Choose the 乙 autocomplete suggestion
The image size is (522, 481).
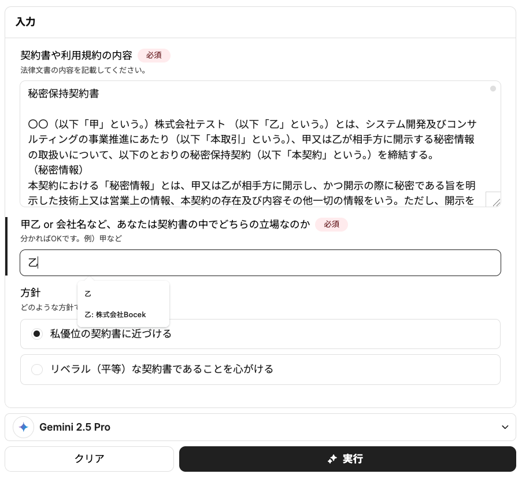(88, 294)
